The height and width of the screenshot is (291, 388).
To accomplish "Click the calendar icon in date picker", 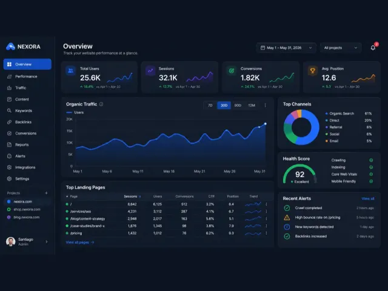I will point(263,48).
